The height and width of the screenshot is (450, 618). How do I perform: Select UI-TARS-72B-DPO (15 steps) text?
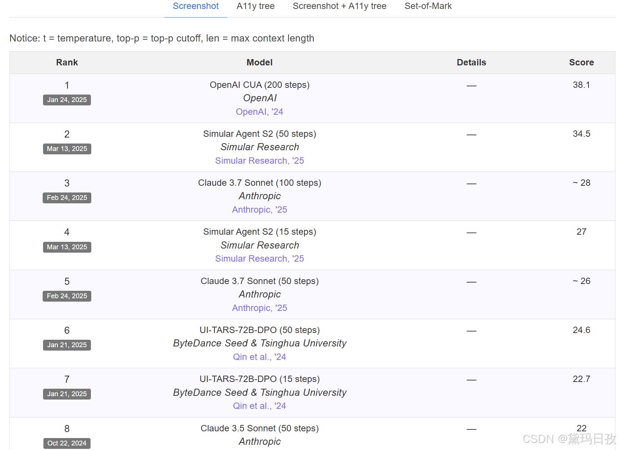pos(260,379)
